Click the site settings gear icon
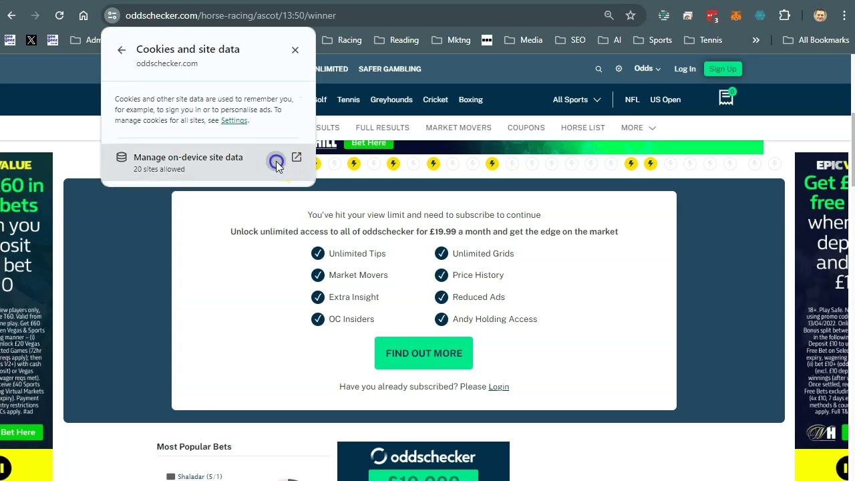Screen dimensions: 855x481 tap(619, 69)
